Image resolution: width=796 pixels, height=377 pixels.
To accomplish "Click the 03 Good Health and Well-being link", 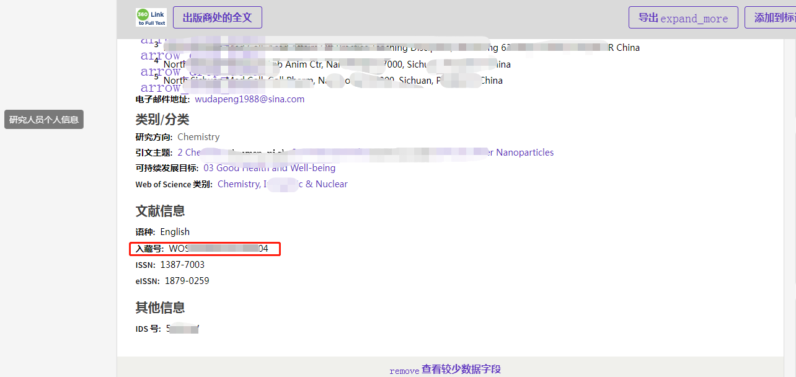I will click(x=269, y=167).
